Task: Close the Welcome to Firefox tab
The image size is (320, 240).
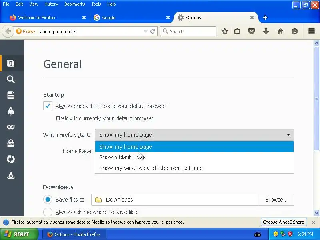Action: point(84,18)
